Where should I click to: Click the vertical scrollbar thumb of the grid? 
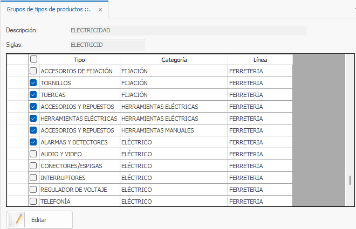[x=350, y=181]
